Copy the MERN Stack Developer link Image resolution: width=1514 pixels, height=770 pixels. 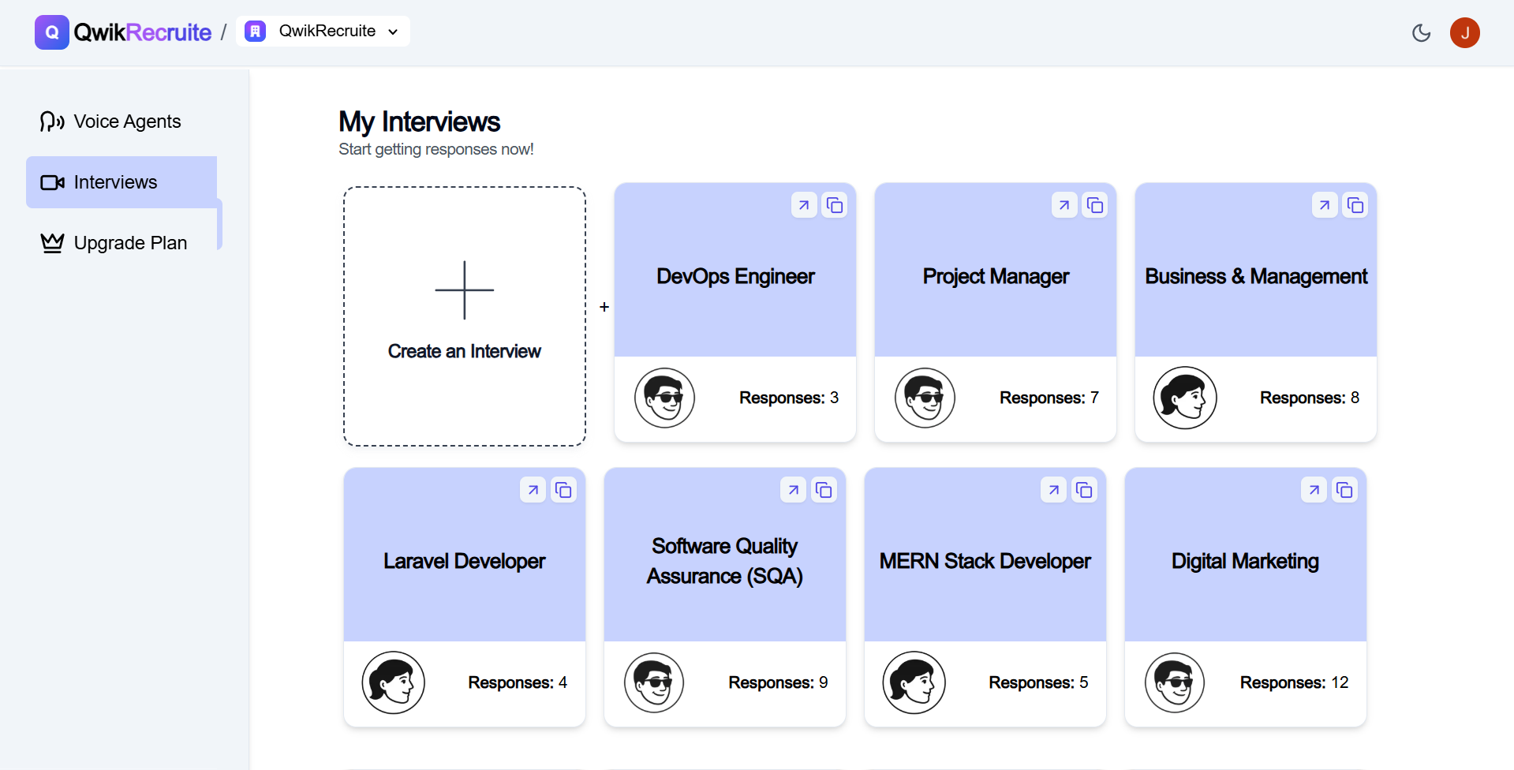tap(1084, 490)
